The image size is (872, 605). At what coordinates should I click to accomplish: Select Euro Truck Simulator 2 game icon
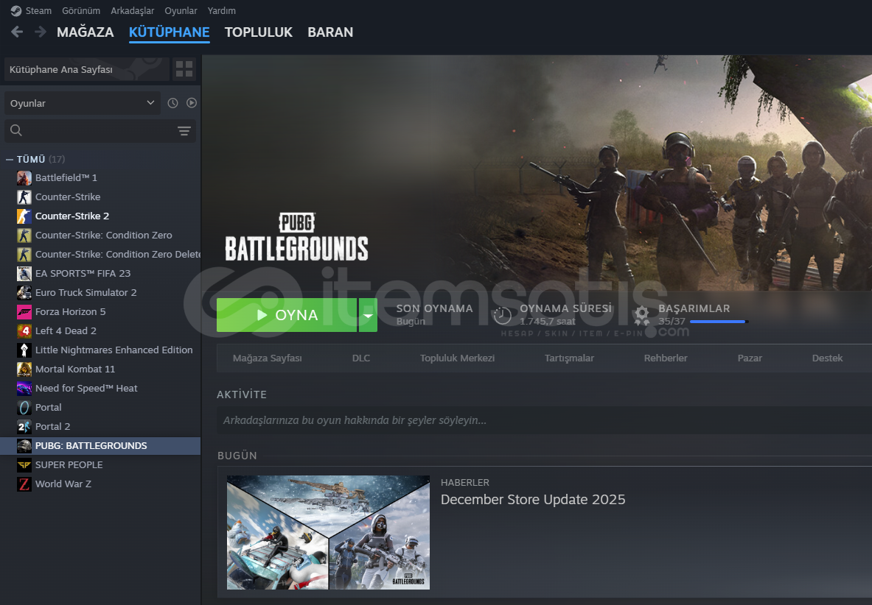(x=24, y=292)
